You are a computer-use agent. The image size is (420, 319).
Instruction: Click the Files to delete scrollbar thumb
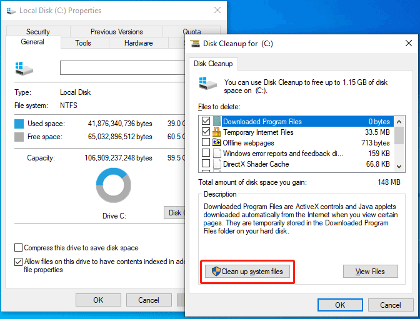click(x=399, y=135)
